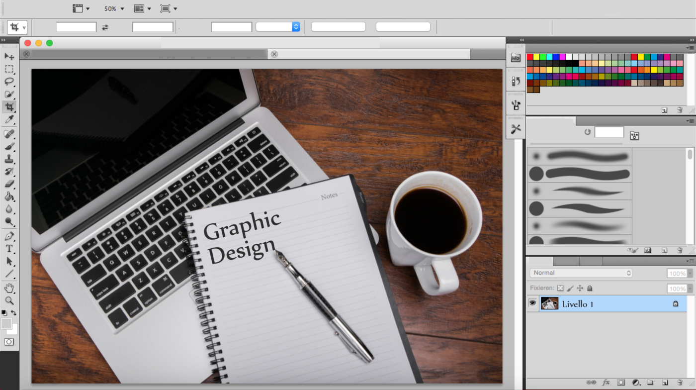The height and width of the screenshot is (390, 696).
Task: Select the Zoom magnifier tool
Action: 9,300
